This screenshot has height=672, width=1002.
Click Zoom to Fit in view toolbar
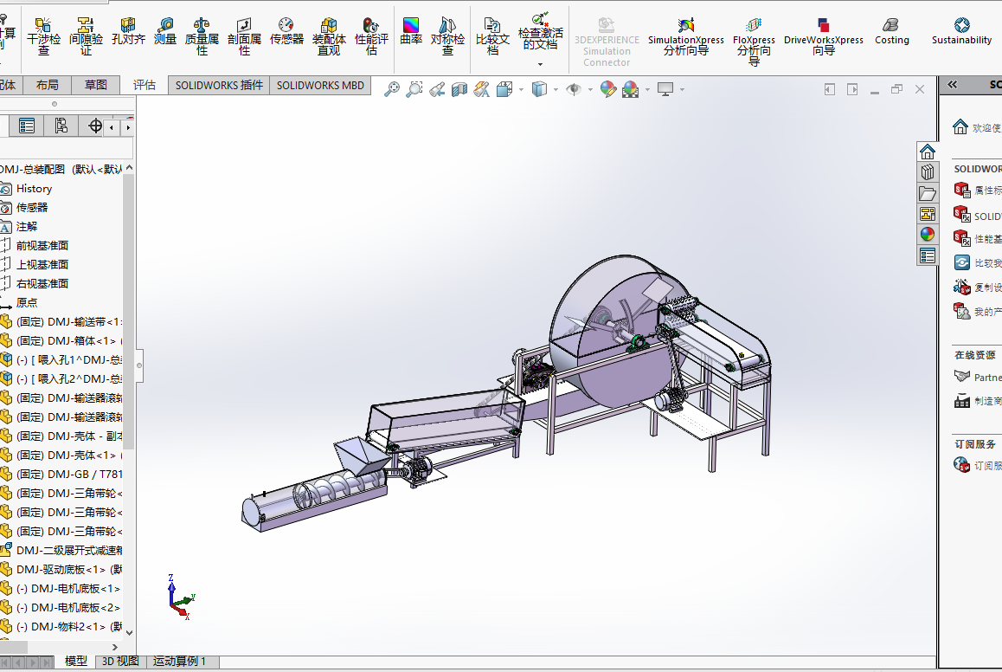[392, 89]
